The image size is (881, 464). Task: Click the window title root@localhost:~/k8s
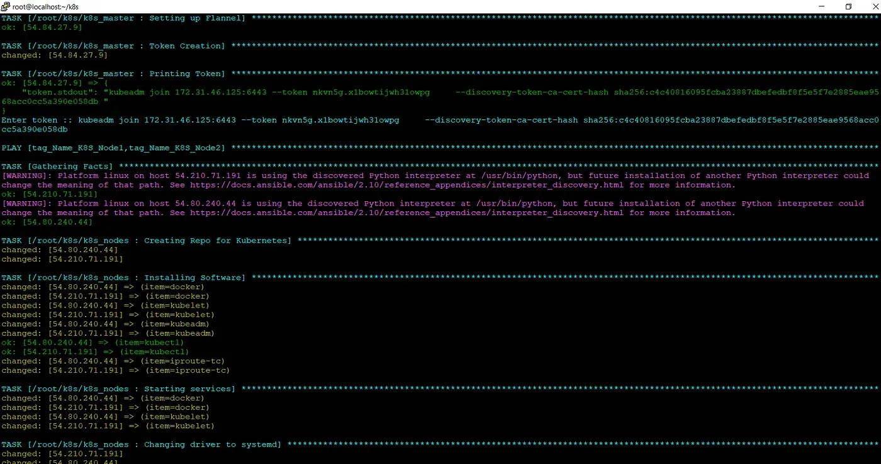coord(45,6)
